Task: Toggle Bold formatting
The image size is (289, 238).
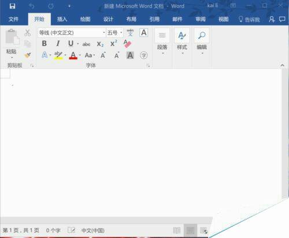Action: (x=45, y=43)
